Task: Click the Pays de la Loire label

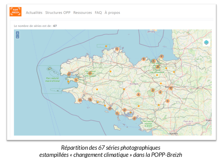Action: pos(188,123)
